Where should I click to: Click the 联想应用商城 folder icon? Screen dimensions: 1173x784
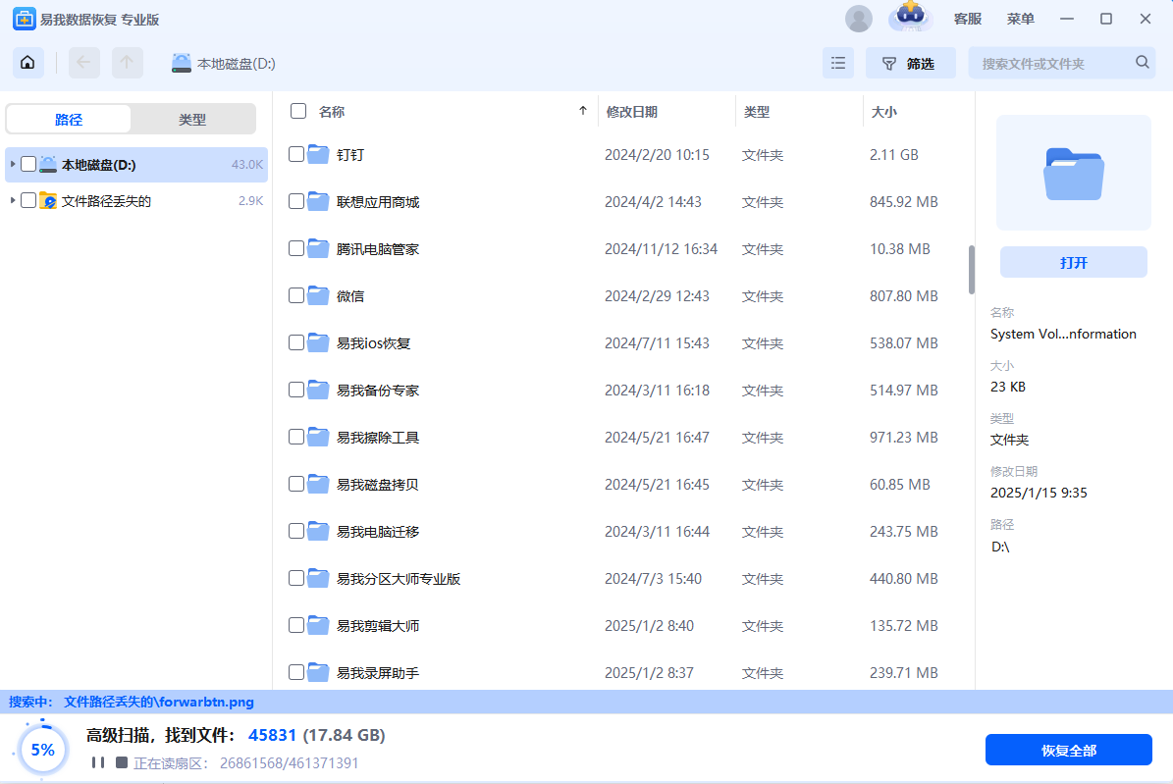[319, 201]
